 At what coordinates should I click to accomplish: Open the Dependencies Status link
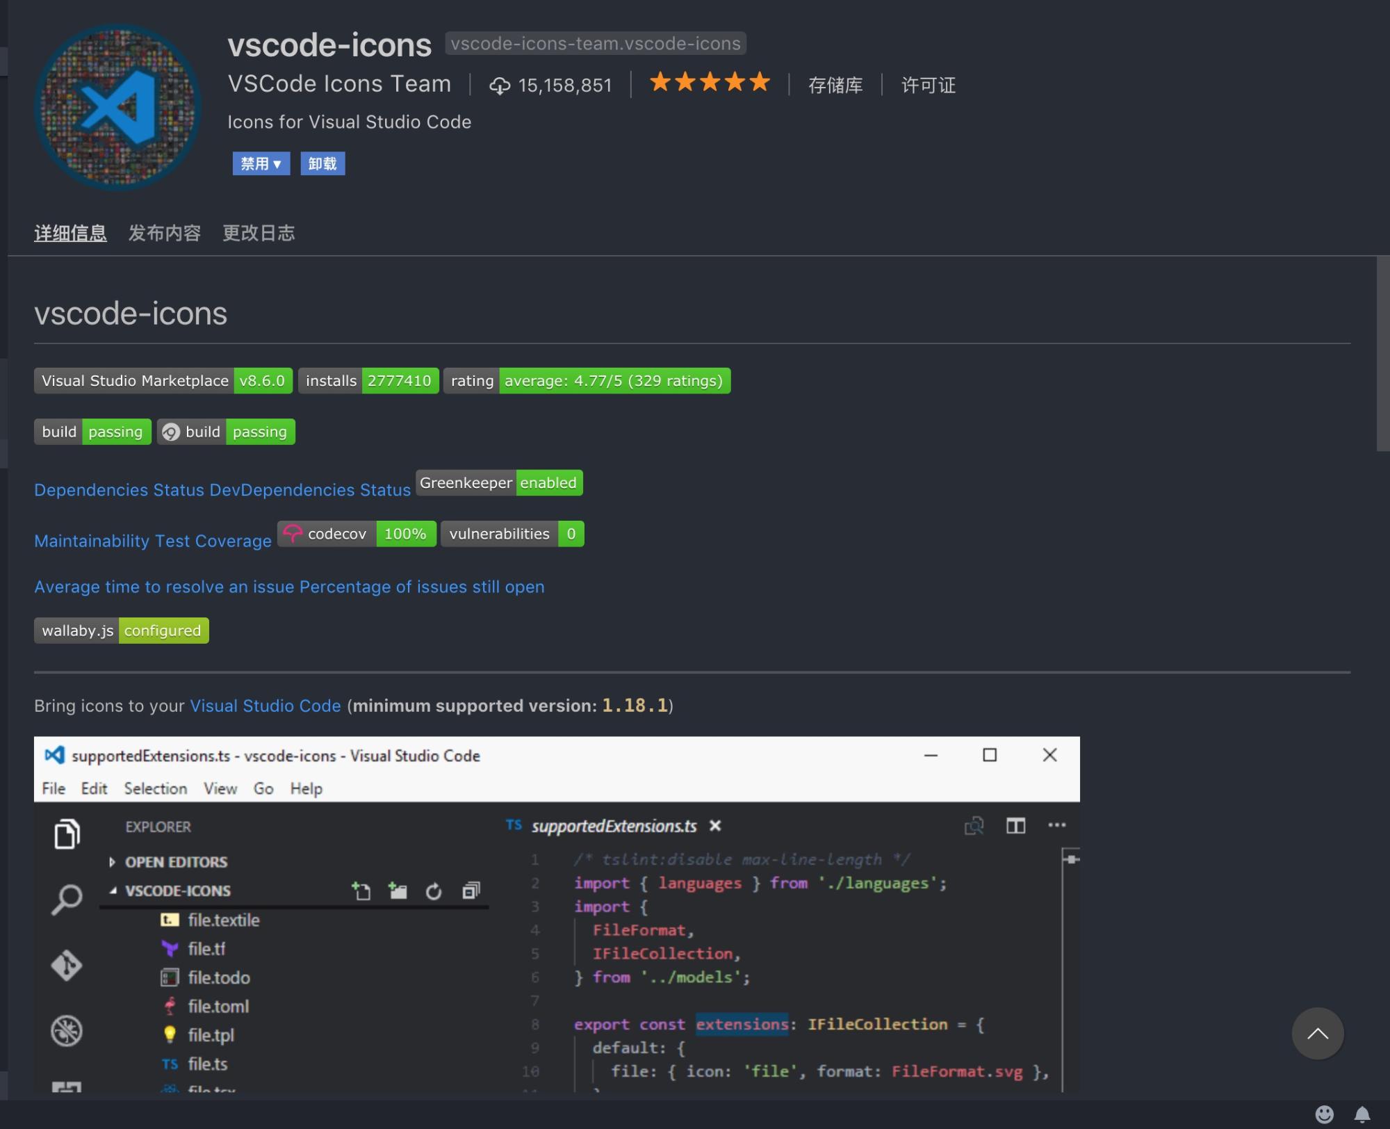tap(120, 490)
